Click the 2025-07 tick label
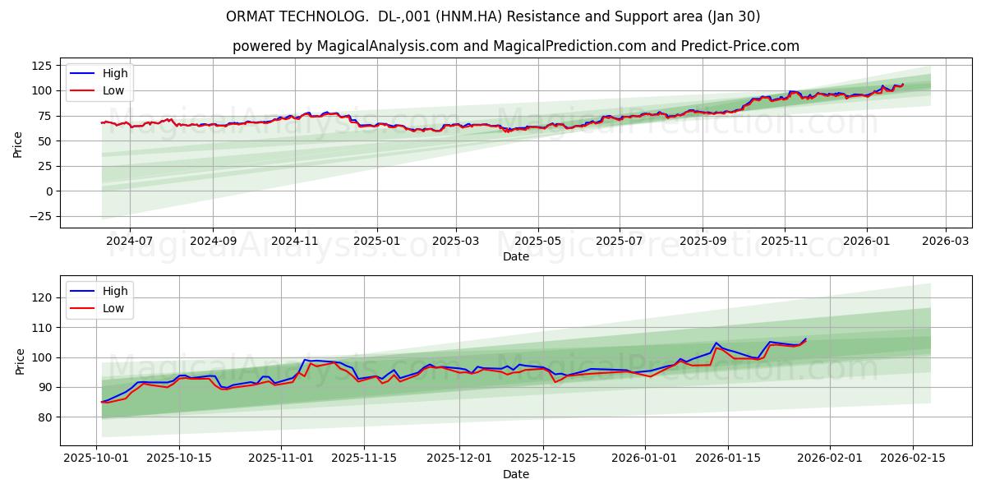The image size is (986, 493). [x=620, y=241]
